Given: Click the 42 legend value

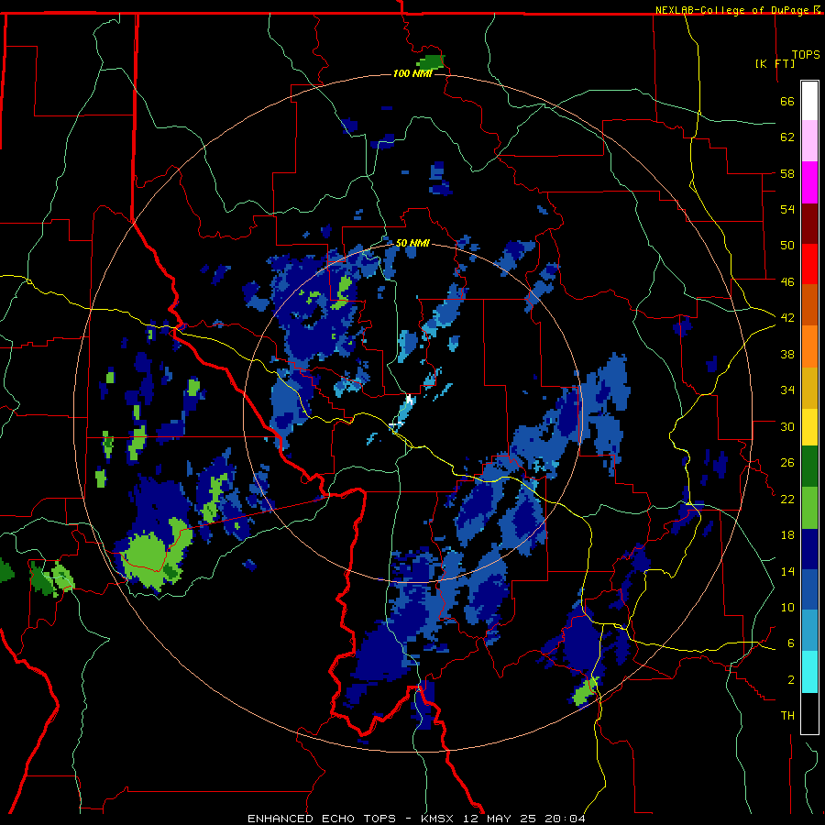Looking at the screenshot, I should pos(787,317).
